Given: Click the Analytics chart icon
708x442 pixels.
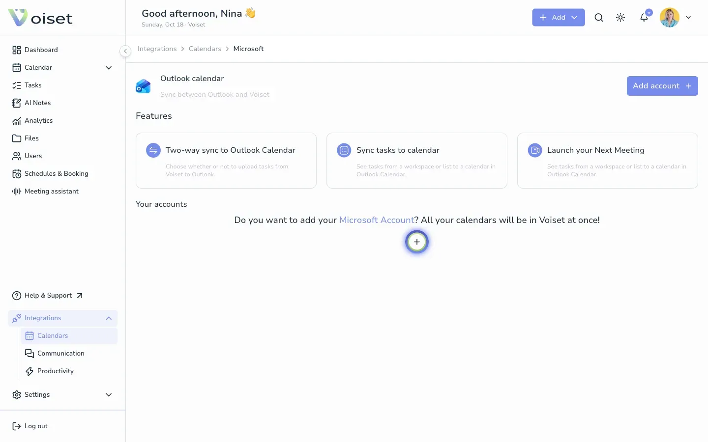Looking at the screenshot, I should point(17,121).
